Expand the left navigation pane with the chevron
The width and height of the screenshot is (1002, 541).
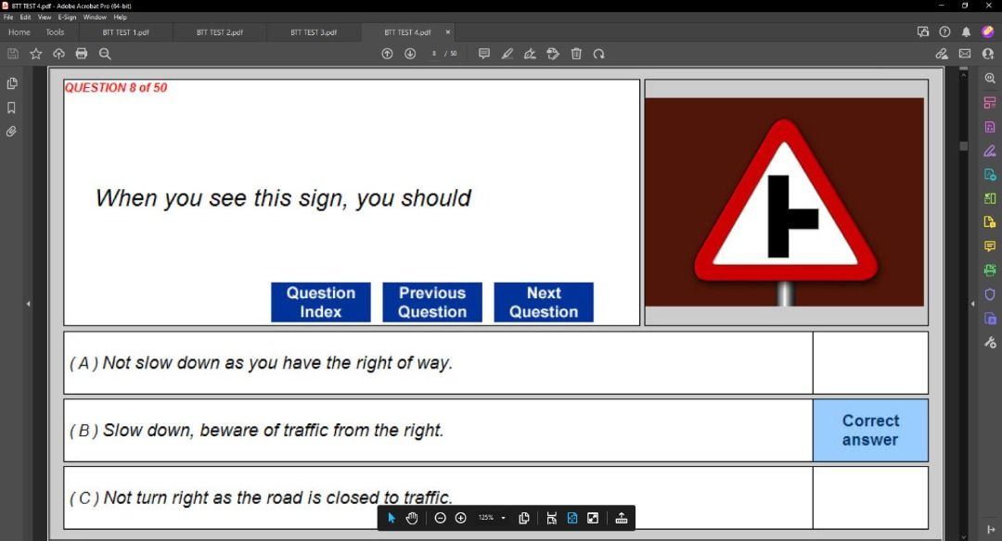[x=29, y=303]
